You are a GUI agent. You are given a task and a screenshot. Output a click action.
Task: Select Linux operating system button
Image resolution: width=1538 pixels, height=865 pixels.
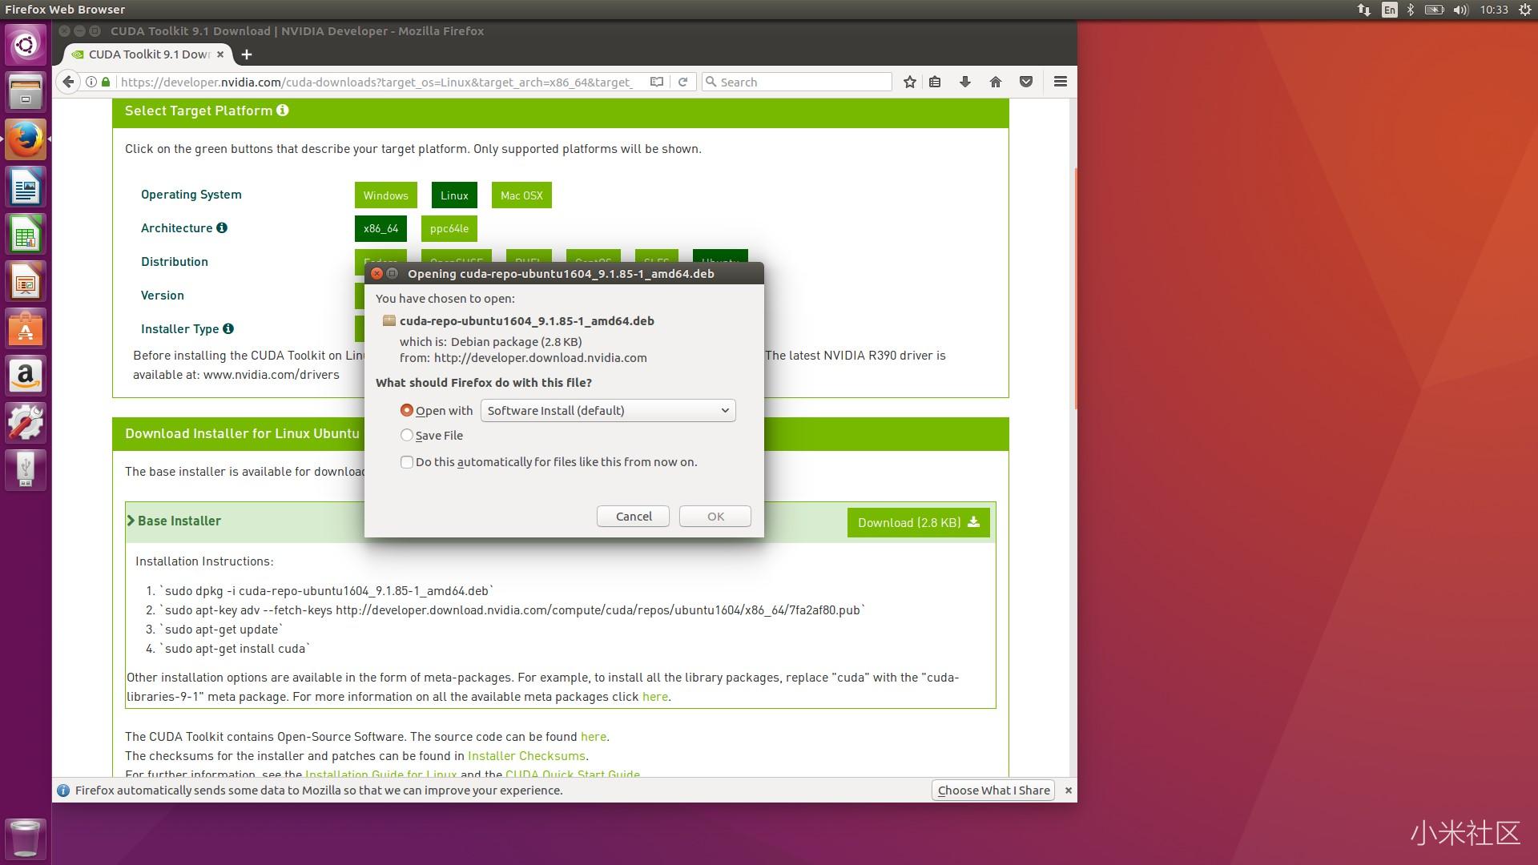click(454, 195)
